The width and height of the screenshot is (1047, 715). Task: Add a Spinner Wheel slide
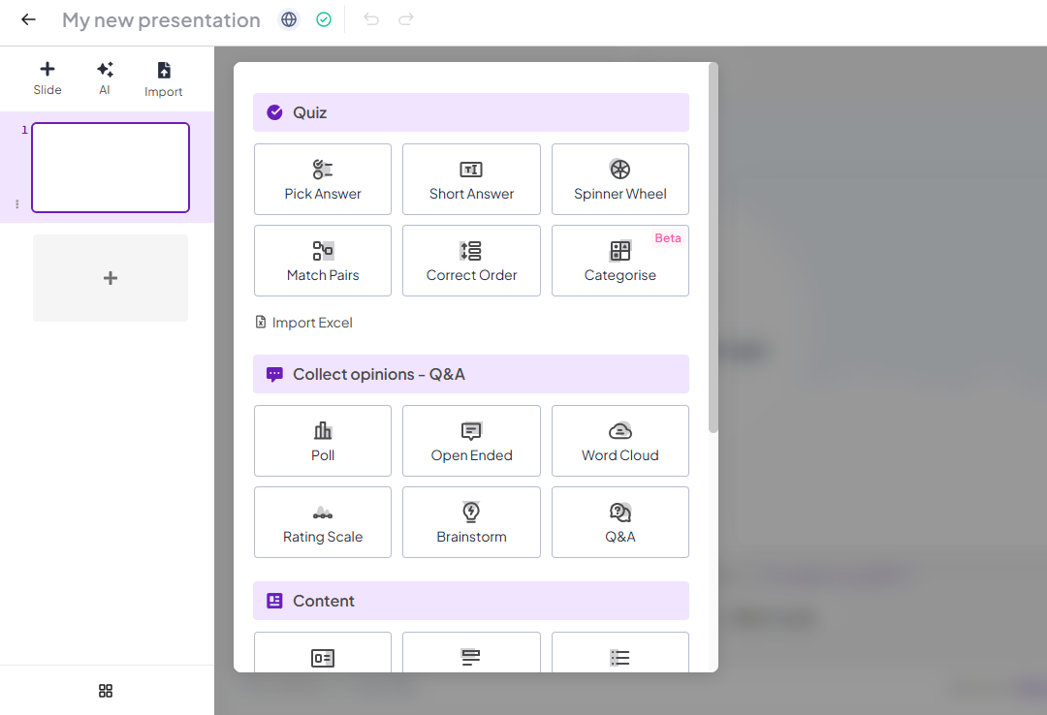click(619, 179)
